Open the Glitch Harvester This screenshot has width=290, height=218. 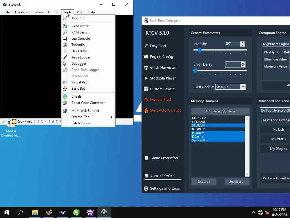160,68
